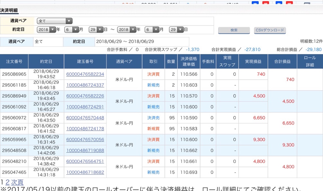
Task: Open position link 10000486724337
Action: tap(85, 85)
